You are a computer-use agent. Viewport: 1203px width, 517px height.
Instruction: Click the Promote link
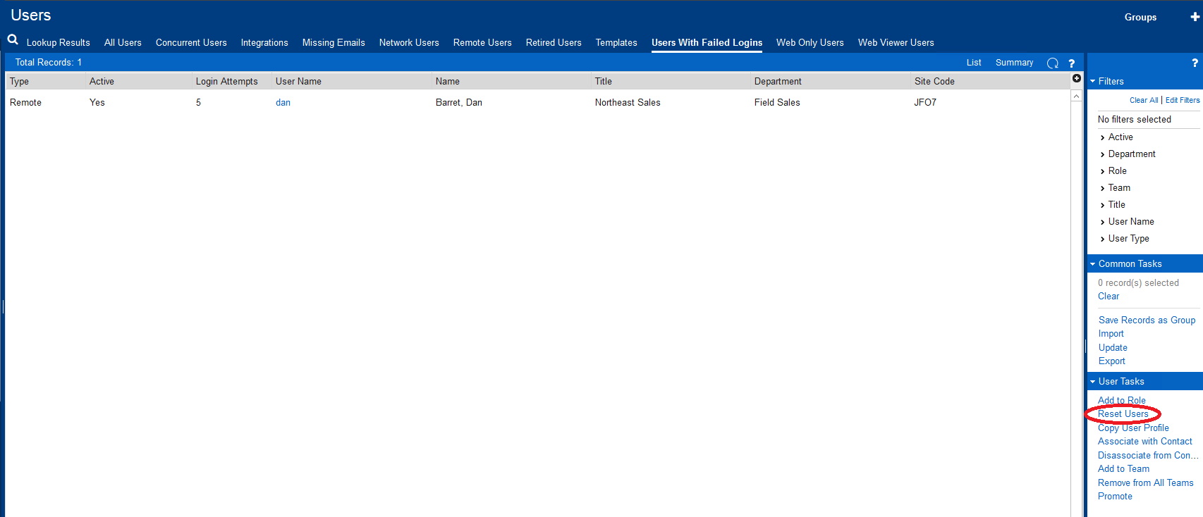pyautogui.click(x=1115, y=497)
